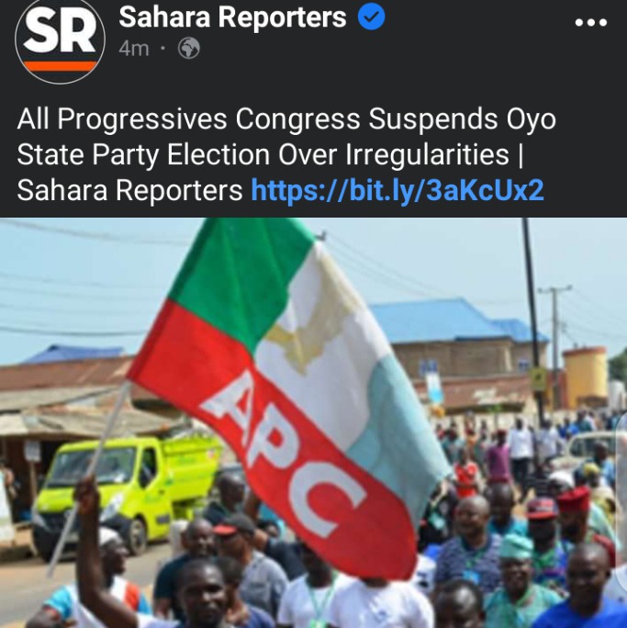Open the Sahara Reporters page name
Viewport: 627px width, 628px height.
pyautogui.click(x=232, y=17)
